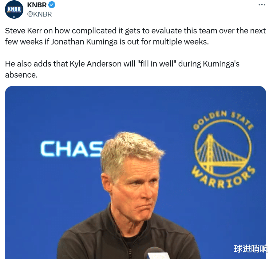
Task: Open the three-dot more options menu
Action: (x=262, y=5)
